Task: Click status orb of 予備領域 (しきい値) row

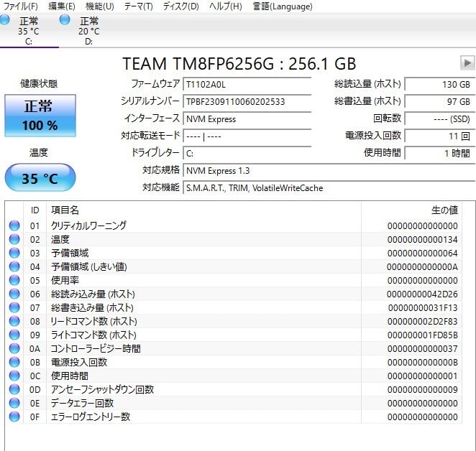Action: (x=14, y=266)
